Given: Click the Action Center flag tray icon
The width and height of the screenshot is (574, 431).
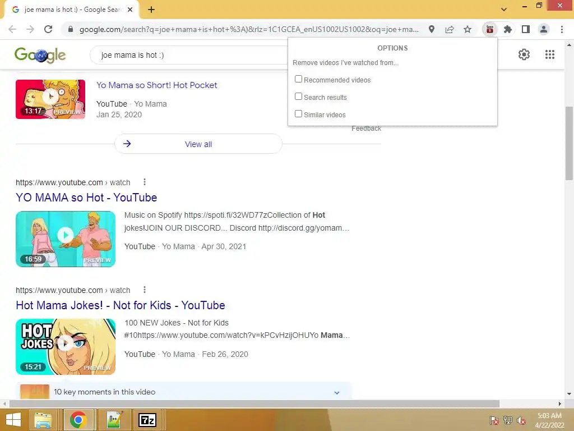Looking at the screenshot, I should click(494, 420).
